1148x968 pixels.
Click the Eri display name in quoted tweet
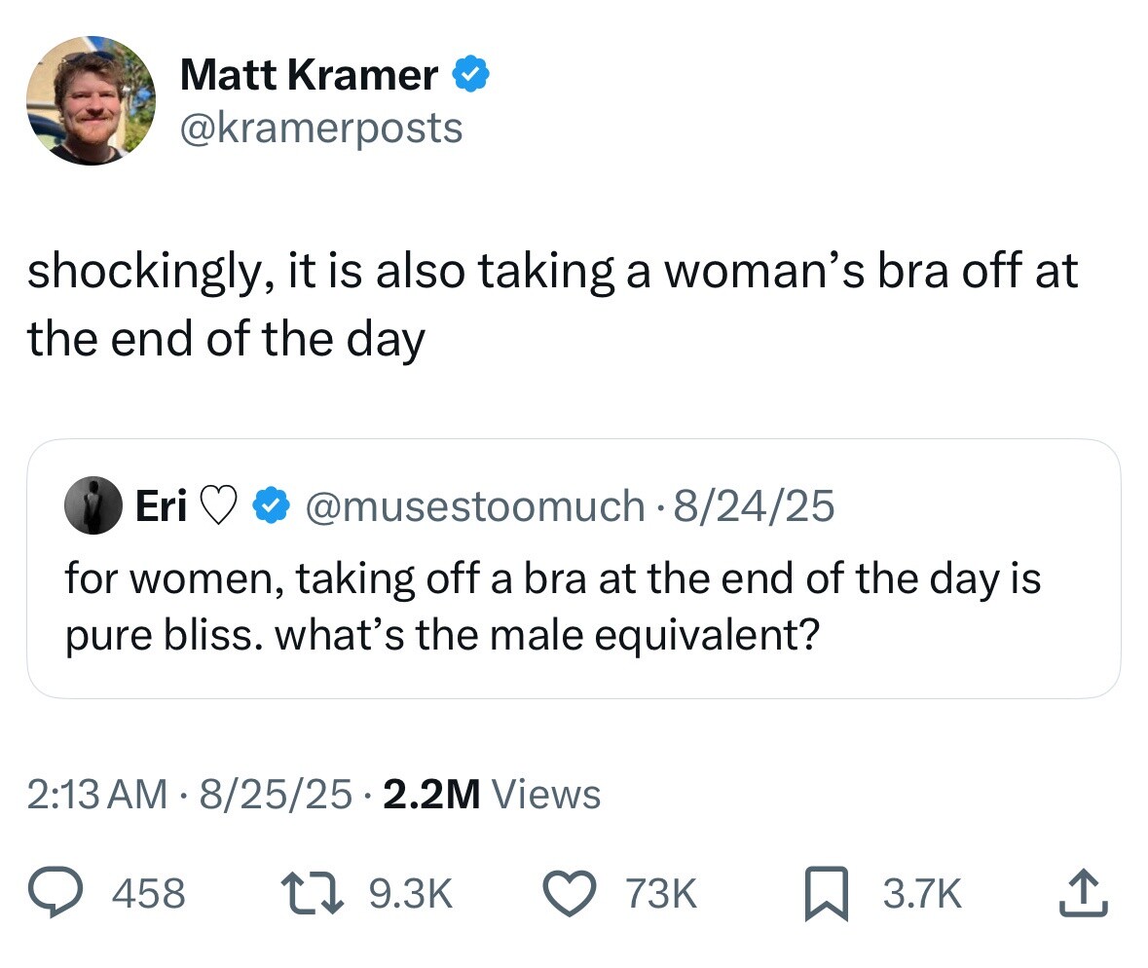point(162,506)
